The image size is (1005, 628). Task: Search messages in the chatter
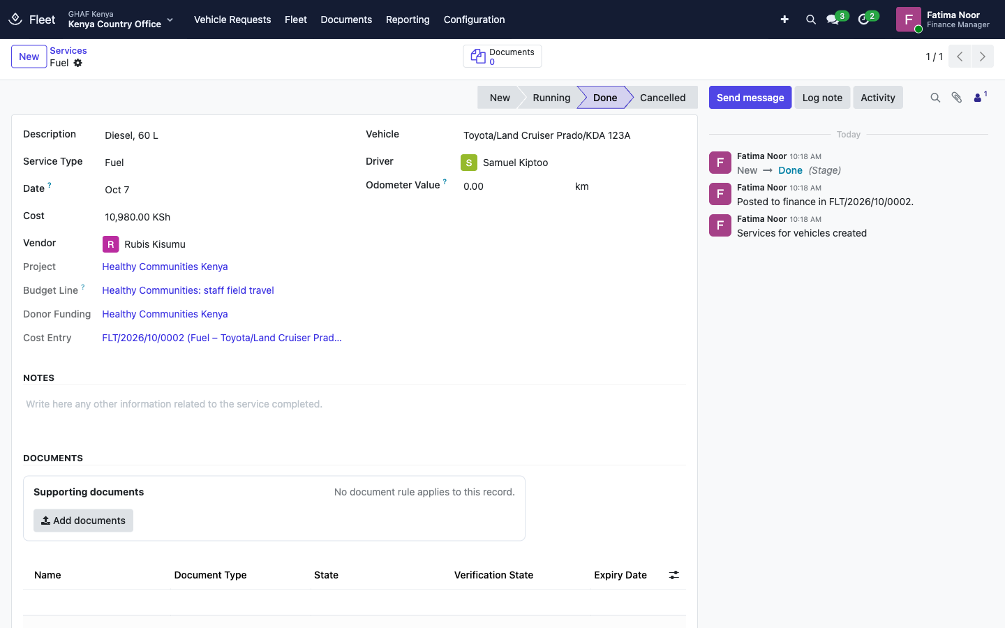click(935, 98)
